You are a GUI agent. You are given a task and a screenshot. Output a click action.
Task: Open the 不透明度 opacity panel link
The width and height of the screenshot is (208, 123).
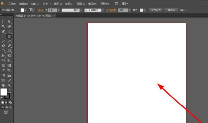point(111,10)
